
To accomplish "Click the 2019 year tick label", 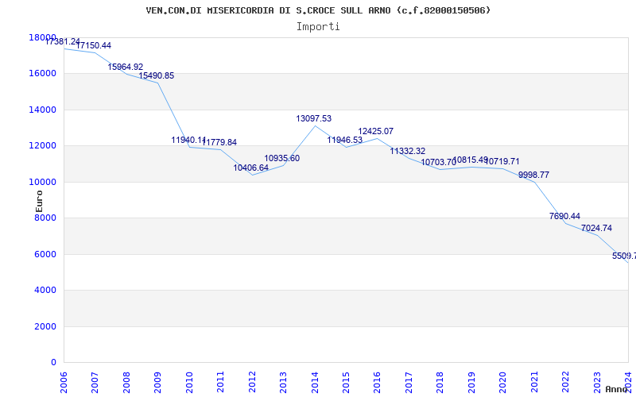I will pos(471,382).
